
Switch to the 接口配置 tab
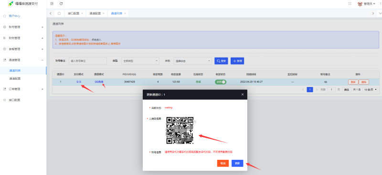74,13
